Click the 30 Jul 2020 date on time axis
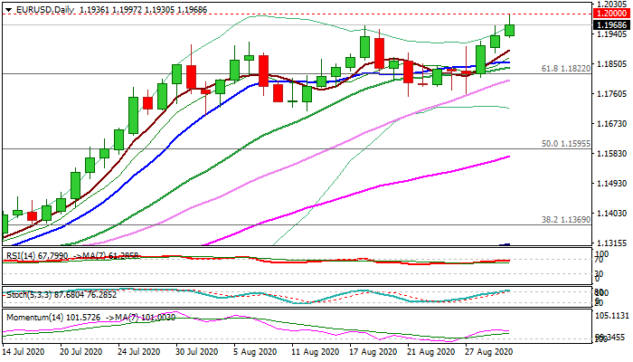The height and width of the screenshot is (362, 633). (x=195, y=351)
